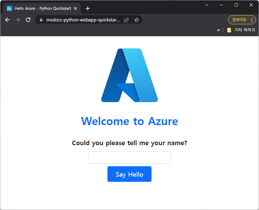Click the Welcome to Azure heading
Viewport: 259px width, 210px height.
[129, 121]
